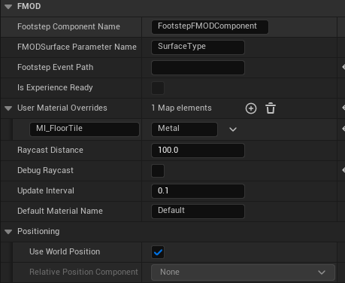The height and width of the screenshot is (283, 345).
Task: Open the Metal map element options chevron
Action: pos(233,129)
